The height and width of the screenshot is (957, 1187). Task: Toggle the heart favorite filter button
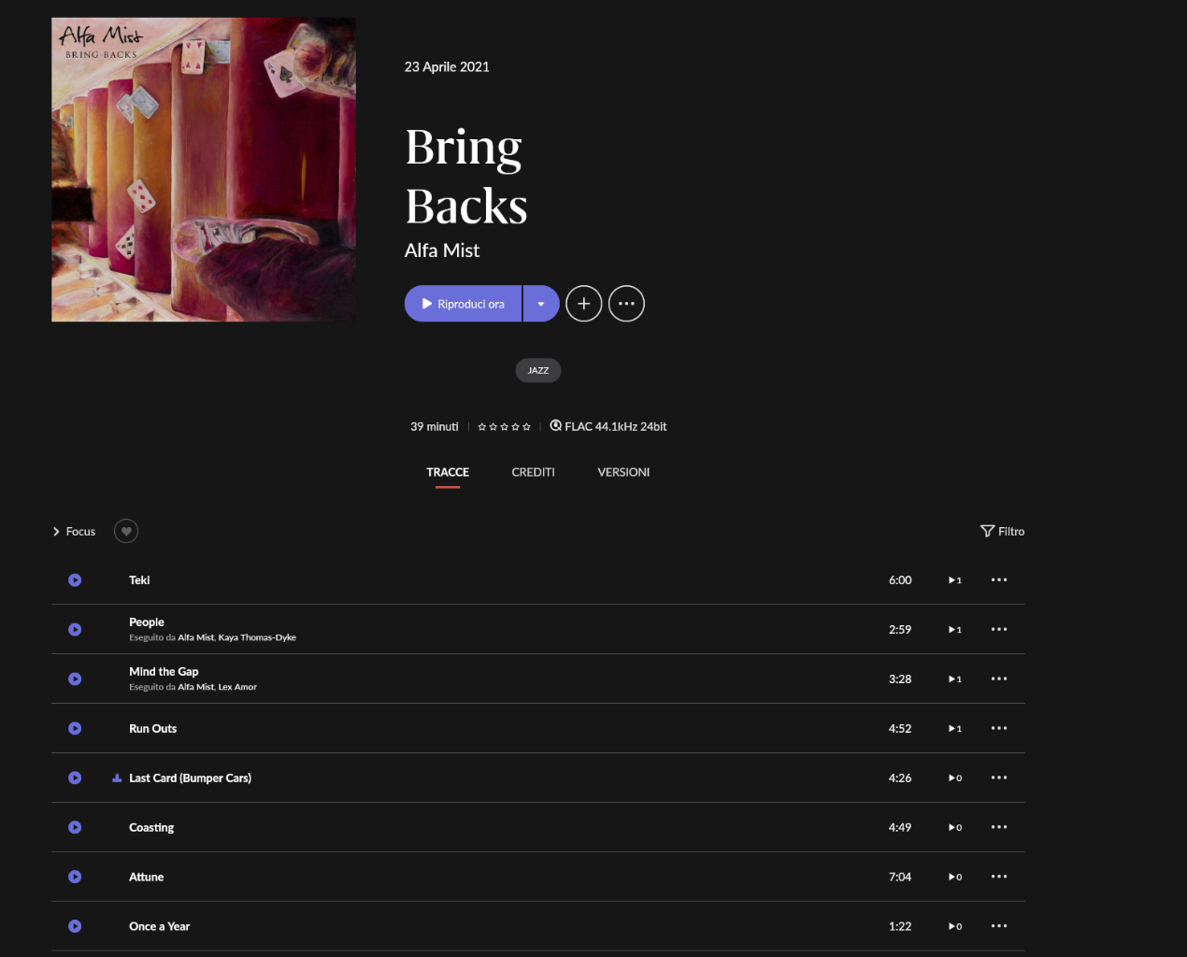(126, 532)
